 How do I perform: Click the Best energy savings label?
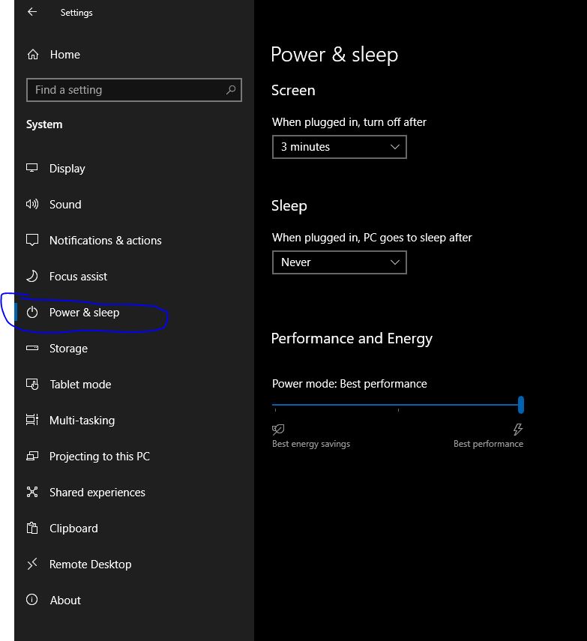[x=311, y=444]
